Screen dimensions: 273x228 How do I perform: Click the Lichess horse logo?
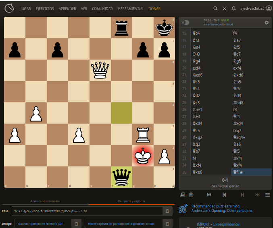(9, 8)
